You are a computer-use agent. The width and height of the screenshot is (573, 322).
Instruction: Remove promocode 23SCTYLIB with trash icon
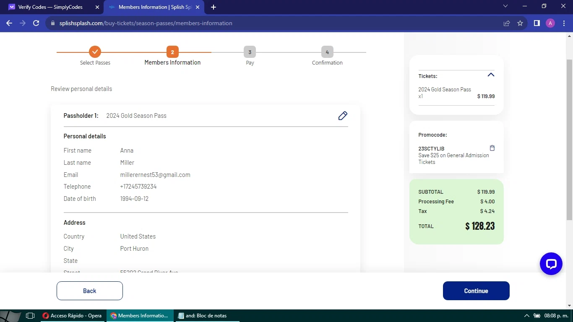[x=492, y=148]
